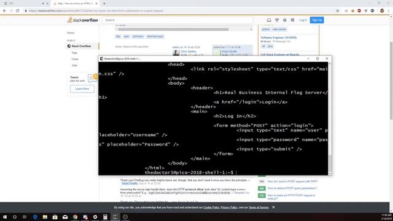Open new tab with plus button
Image resolution: width=393 pixels, height=221 pixels.
click(104, 4)
